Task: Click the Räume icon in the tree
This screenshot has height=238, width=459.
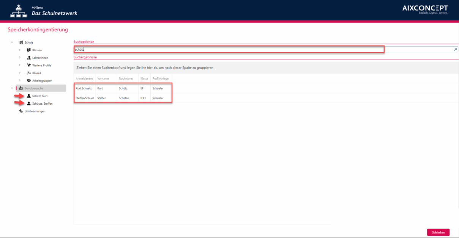Action: tap(28, 73)
